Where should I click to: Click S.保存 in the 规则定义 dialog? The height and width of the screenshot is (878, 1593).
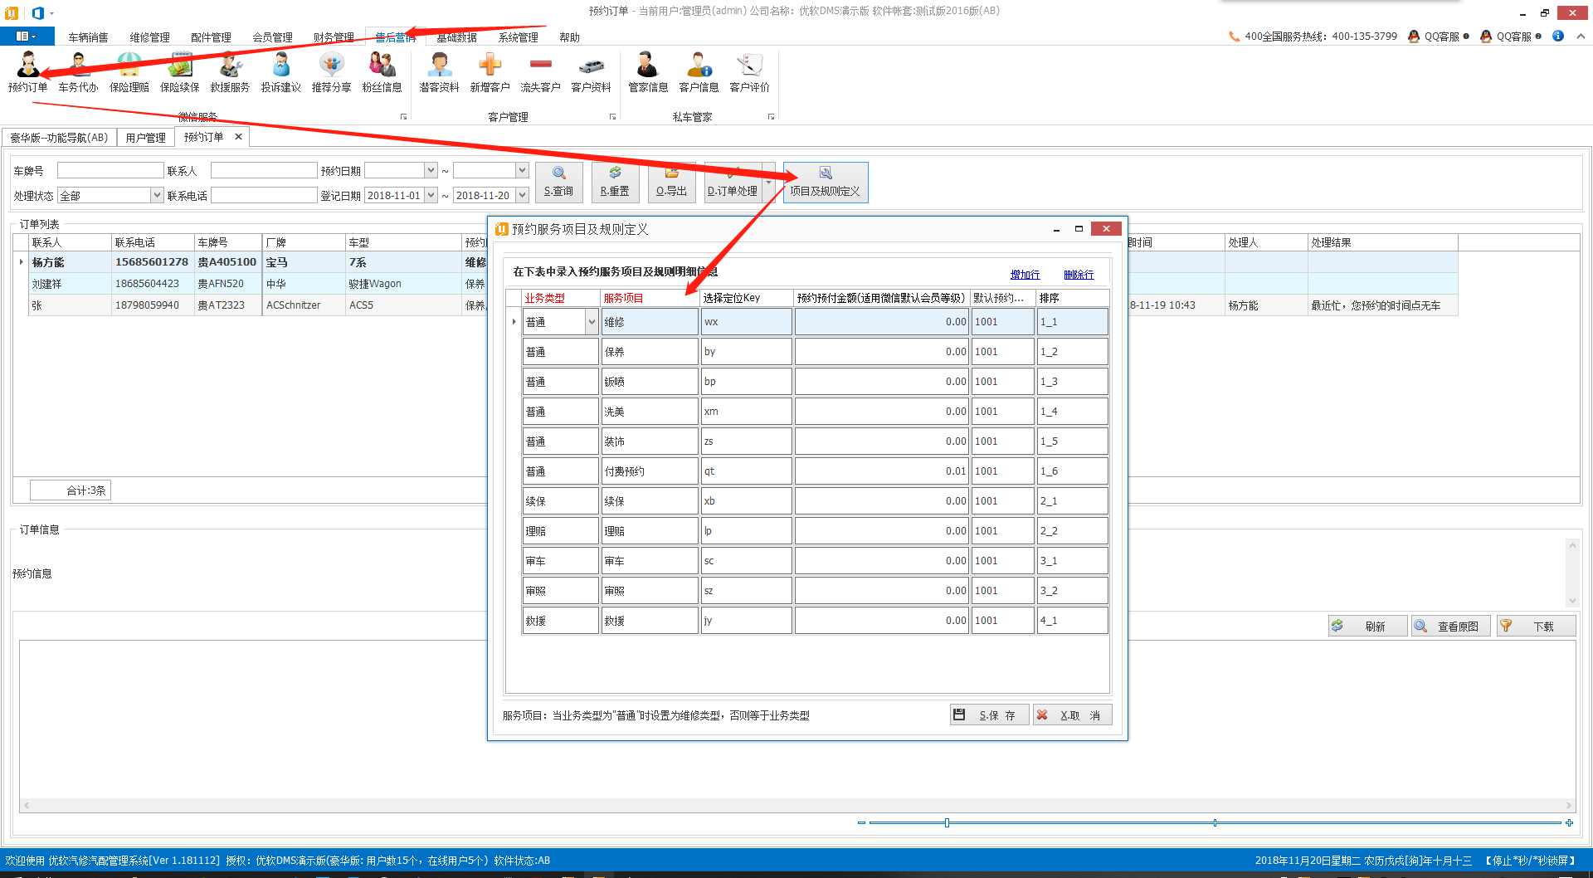[x=989, y=715]
